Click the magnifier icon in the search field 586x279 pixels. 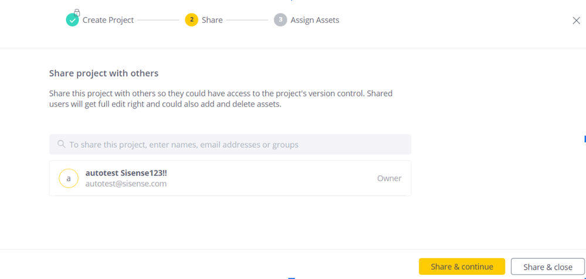point(61,144)
